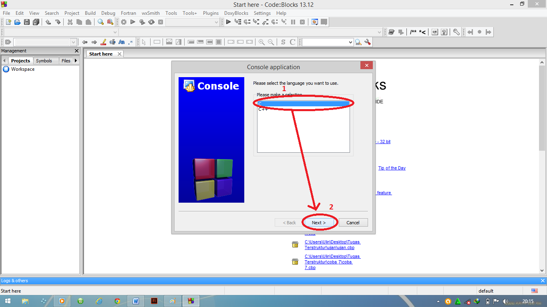Open the function list wide dropdown

tap(380, 32)
